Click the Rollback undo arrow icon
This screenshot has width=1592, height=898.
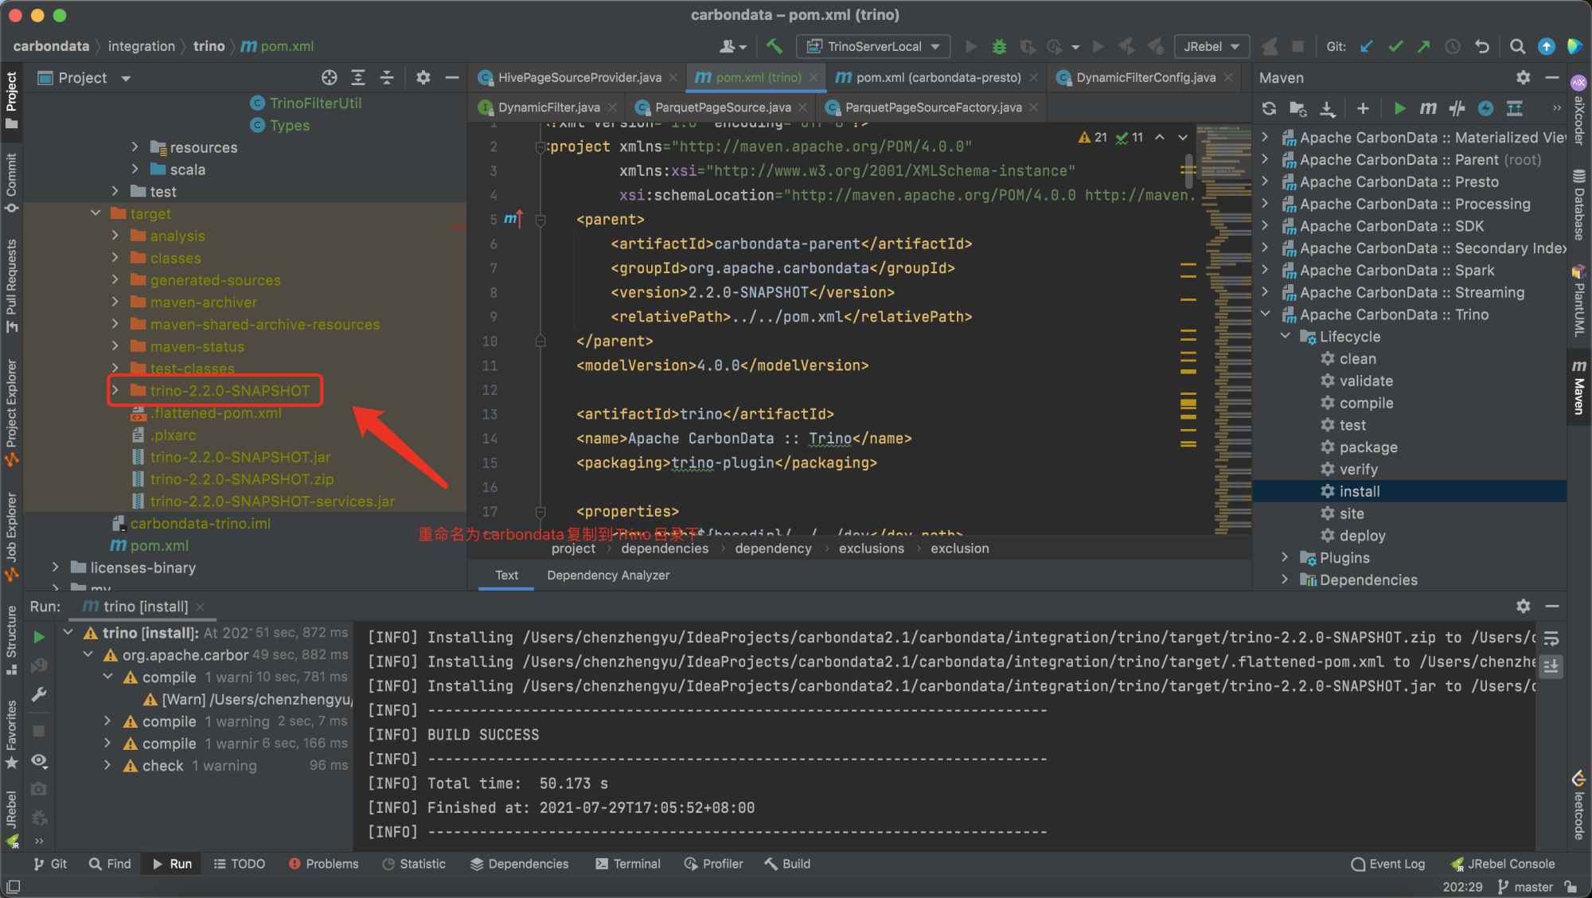coord(1481,46)
